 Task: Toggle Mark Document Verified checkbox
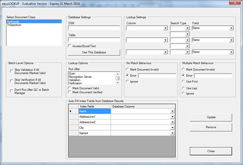pos(70,92)
